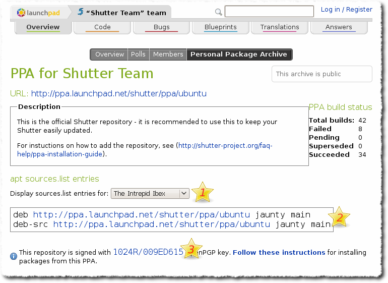Click the "This archive is public" box

tap(322, 74)
